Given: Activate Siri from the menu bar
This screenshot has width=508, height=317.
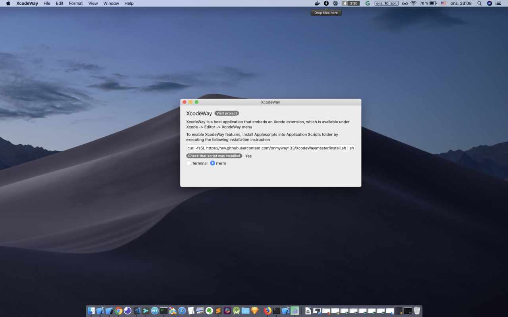Looking at the screenshot, I should pyautogui.click(x=489, y=3).
